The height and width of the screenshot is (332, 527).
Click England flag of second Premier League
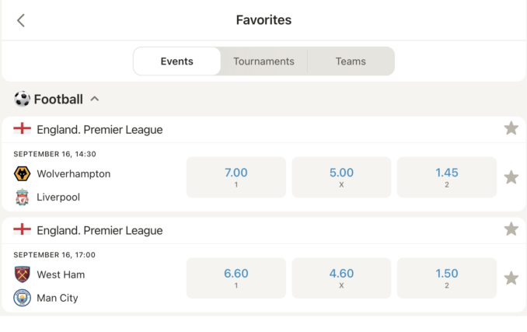tap(23, 230)
